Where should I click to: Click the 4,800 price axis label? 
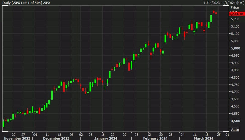(x=235, y=77)
